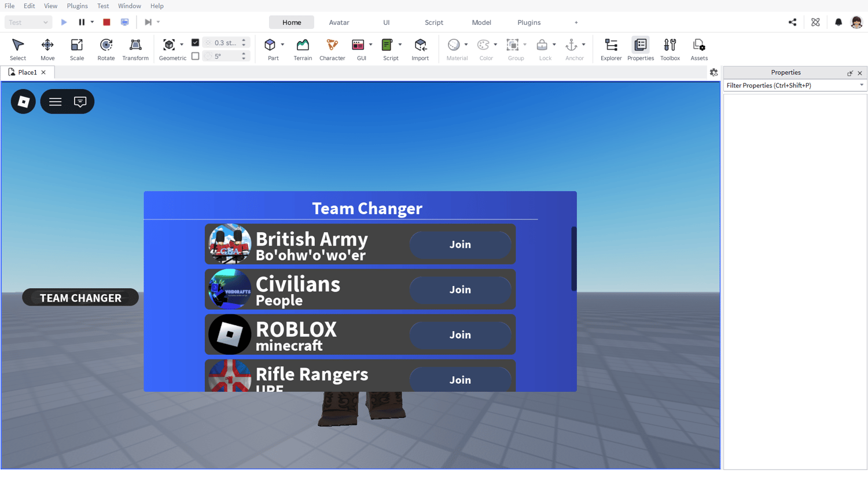
Task: Switch to the Model tab
Action: 481,23
